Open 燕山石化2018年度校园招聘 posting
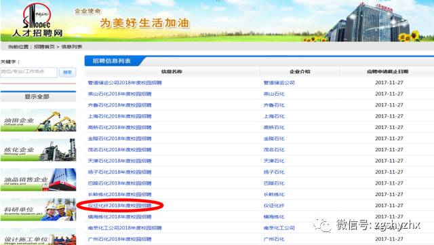This screenshot has width=434, height=245. 120,94
